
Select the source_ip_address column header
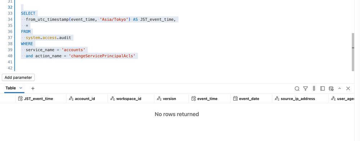click(300, 99)
